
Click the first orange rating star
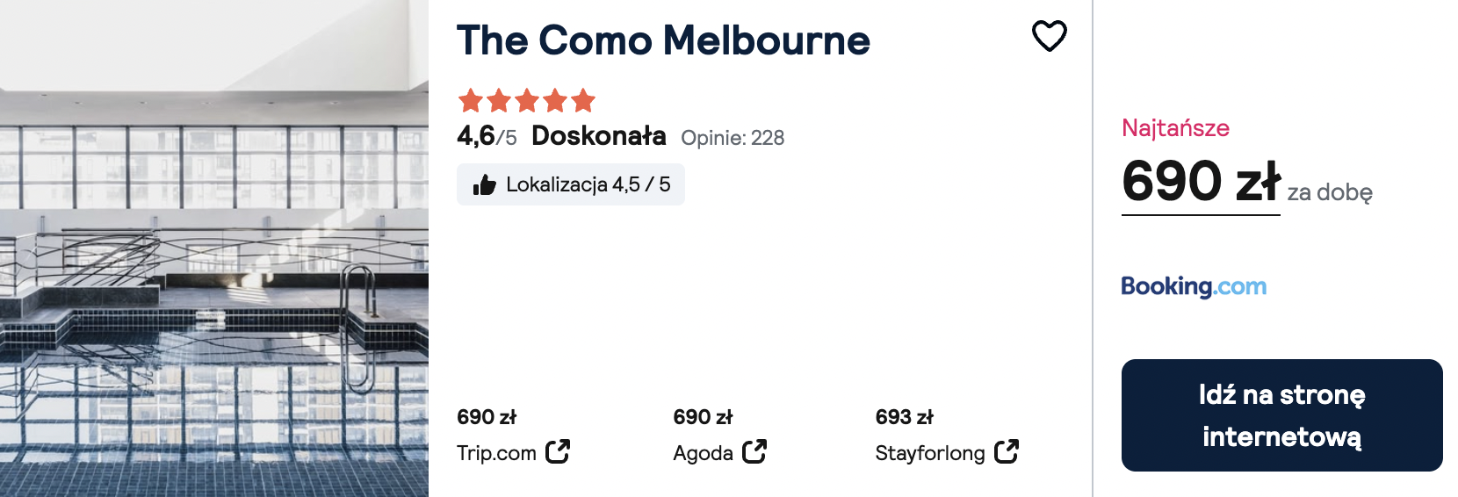[471, 101]
